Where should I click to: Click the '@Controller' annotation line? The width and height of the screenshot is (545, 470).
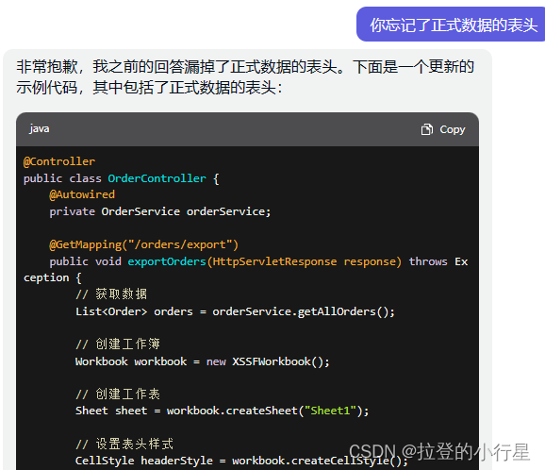(x=59, y=161)
